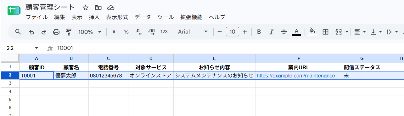The height and width of the screenshot is (116, 404).
Task: Select the cell containing 優夢太郎
Action: click(71, 76)
